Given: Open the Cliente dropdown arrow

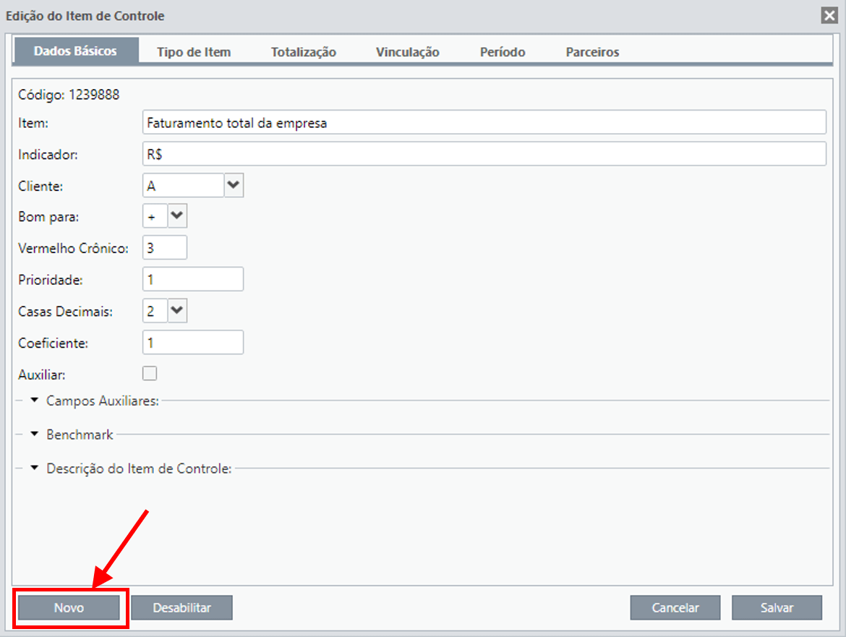Looking at the screenshot, I should tap(234, 185).
